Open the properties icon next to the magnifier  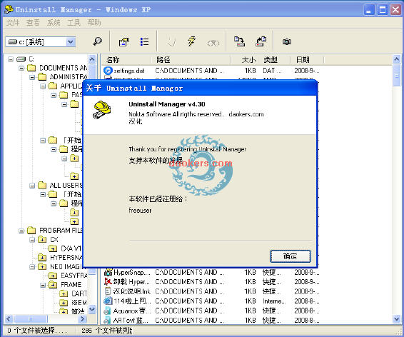(x=123, y=41)
